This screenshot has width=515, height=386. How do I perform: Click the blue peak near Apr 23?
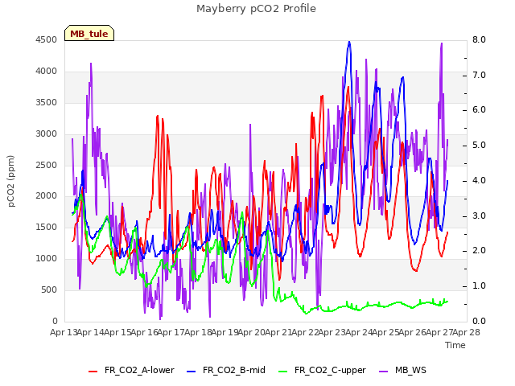[x=349, y=42]
